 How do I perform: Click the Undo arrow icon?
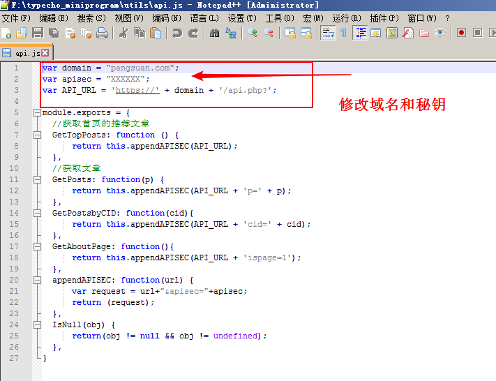point(176,33)
